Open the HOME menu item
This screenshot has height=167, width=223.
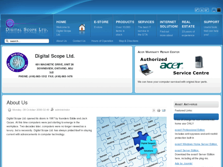pyautogui.click(x=61, y=22)
